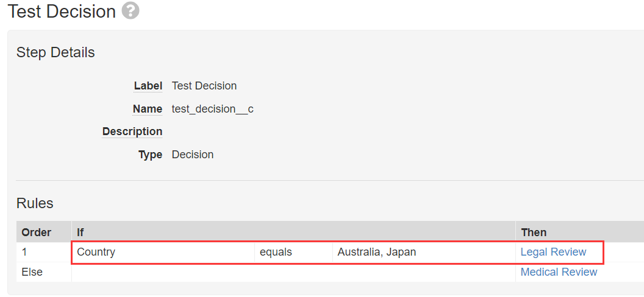
Task: Select the Else row order cell
Action: coord(32,272)
